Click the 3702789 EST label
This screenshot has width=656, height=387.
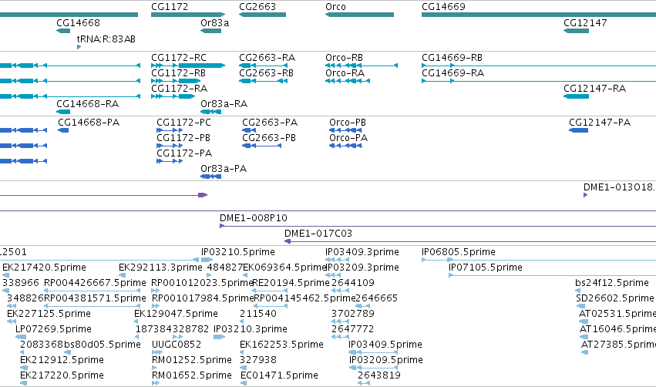pyautogui.click(x=353, y=315)
